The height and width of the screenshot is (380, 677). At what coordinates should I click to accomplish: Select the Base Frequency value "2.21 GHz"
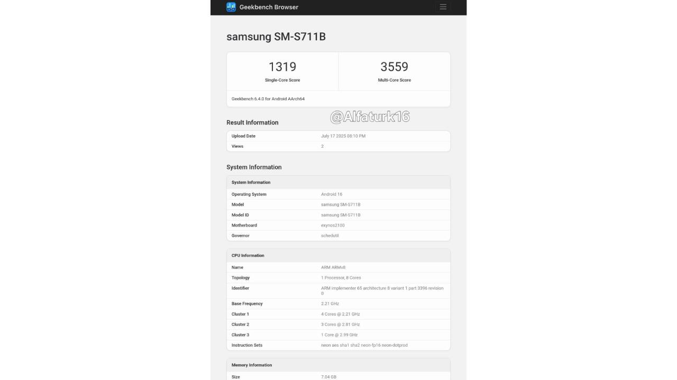coord(330,304)
